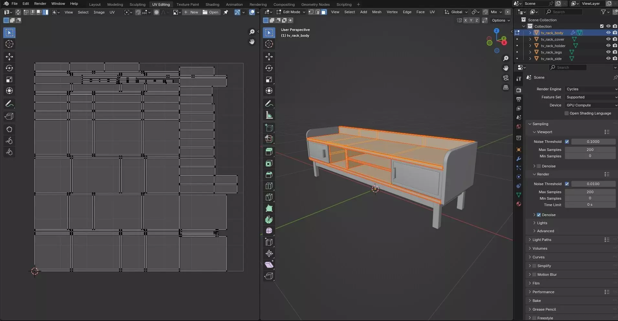Open Feature Set dropdown showing Supported
Screen dimensions: 618x321
(591, 97)
